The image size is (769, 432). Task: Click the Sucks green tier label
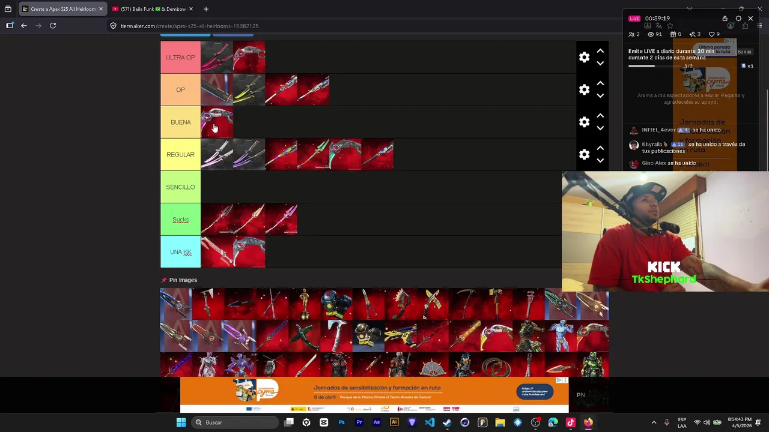pos(180,219)
